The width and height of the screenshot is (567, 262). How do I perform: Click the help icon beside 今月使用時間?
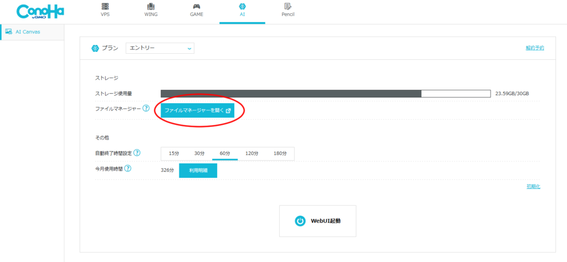click(128, 168)
